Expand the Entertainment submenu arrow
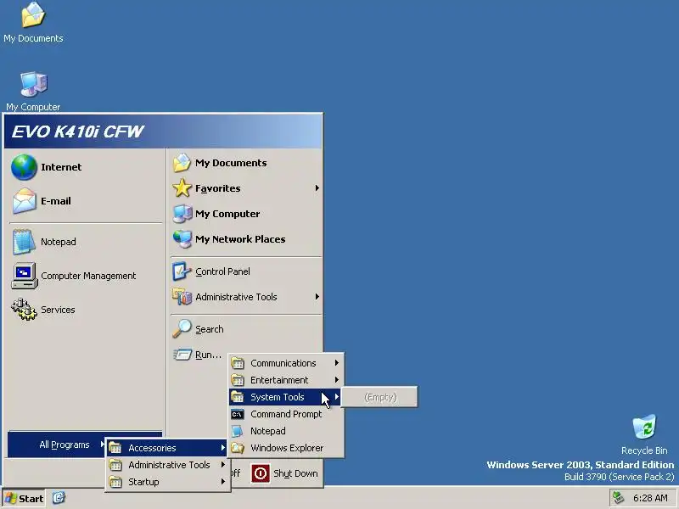 (x=336, y=380)
